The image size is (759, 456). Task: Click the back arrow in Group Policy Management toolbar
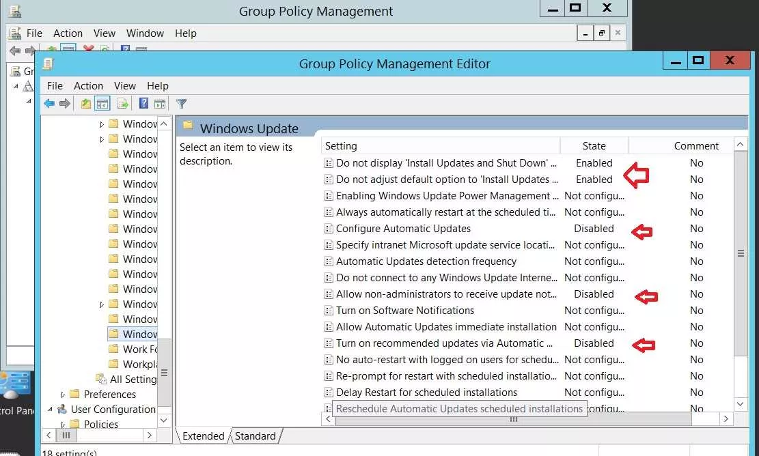[x=15, y=51]
